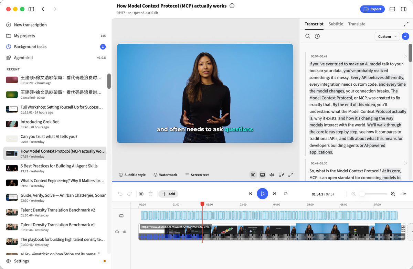The width and height of the screenshot is (413, 269).
Task: Switch to the Subtitle tab
Action: click(336, 24)
